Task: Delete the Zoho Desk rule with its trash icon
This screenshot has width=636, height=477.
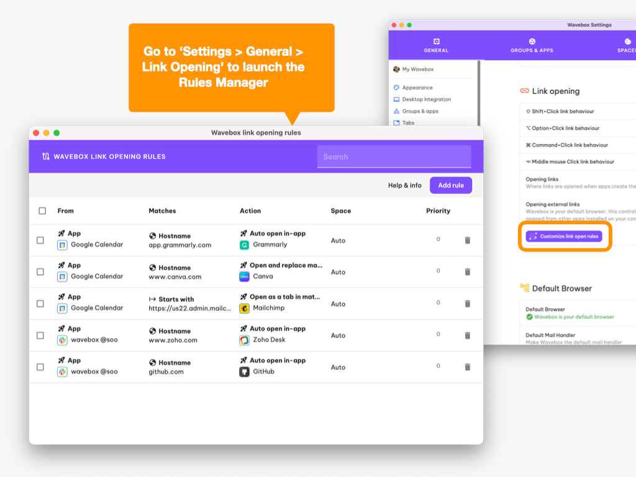Action: click(x=467, y=335)
